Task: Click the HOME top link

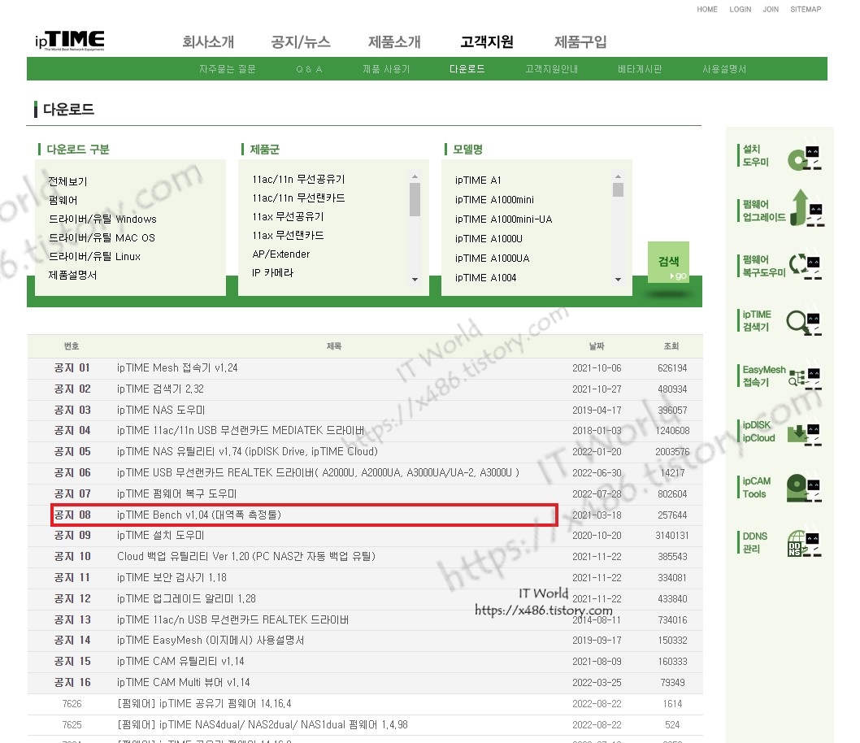Action: pyautogui.click(x=707, y=9)
